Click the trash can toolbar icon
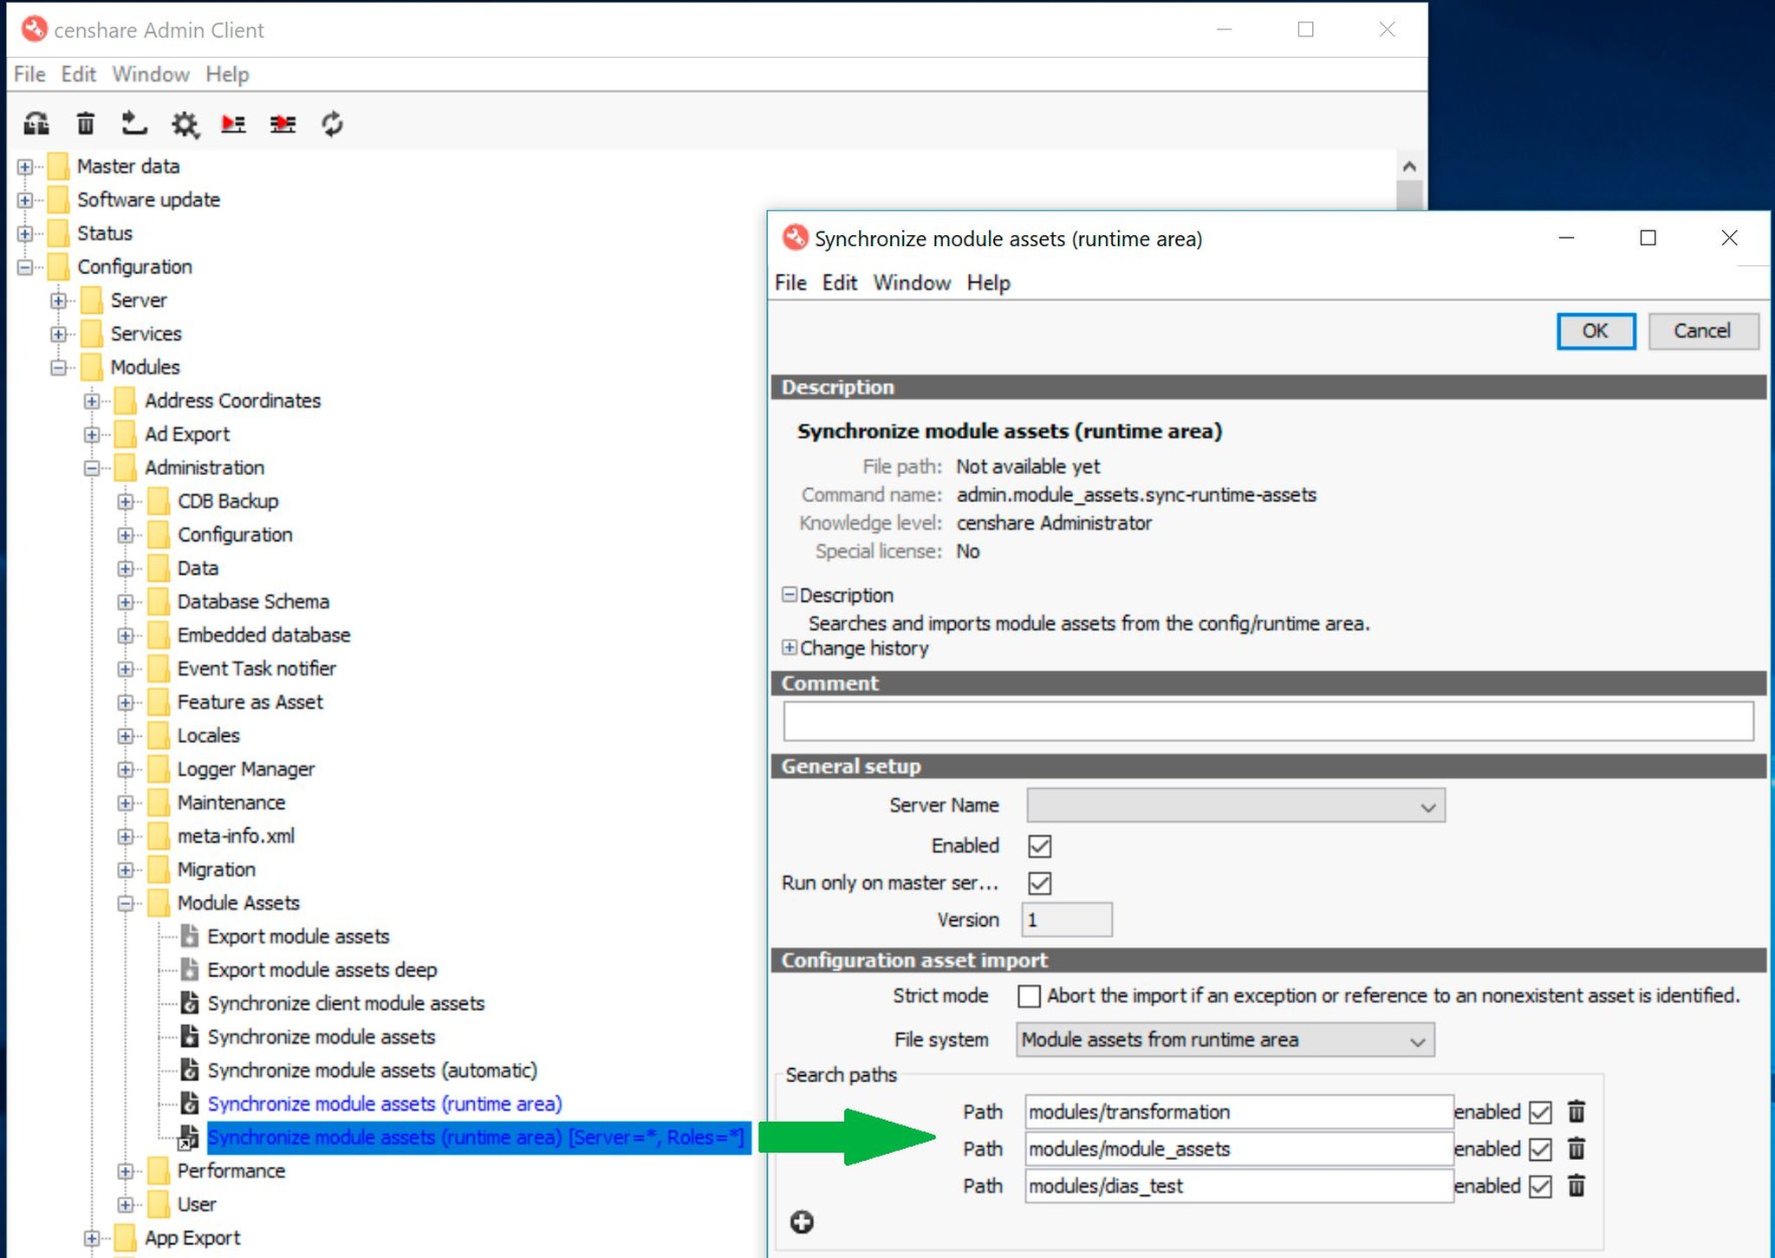This screenshot has width=1775, height=1258. [85, 124]
